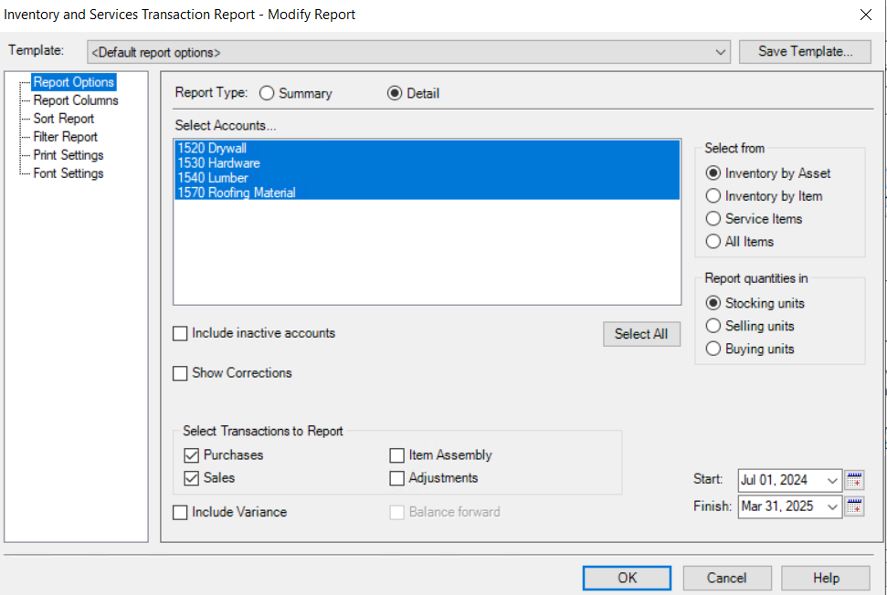This screenshot has width=887, height=595.
Task: Open the Template dropdown
Action: point(722,51)
